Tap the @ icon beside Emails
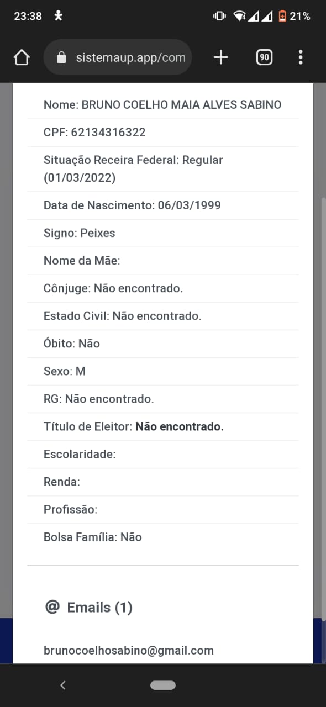This screenshot has width=326, height=707. tap(52, 608)
